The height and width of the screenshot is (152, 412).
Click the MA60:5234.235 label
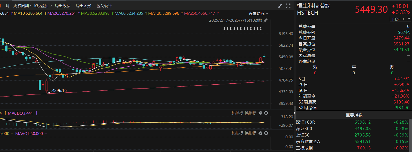[129, 13]
